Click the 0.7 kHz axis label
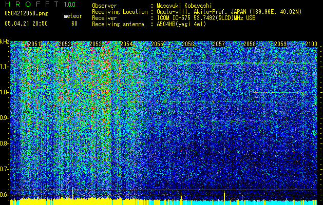323x205 pixels. [4, 169]
